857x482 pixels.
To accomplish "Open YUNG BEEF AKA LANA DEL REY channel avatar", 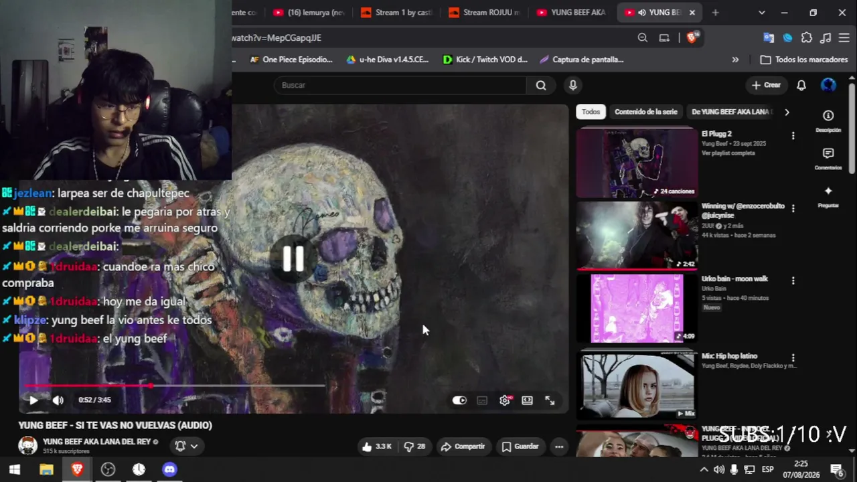I will pos(27,446).
